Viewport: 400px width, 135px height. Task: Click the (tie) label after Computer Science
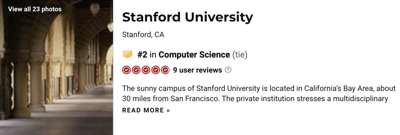tap(240, 55)
